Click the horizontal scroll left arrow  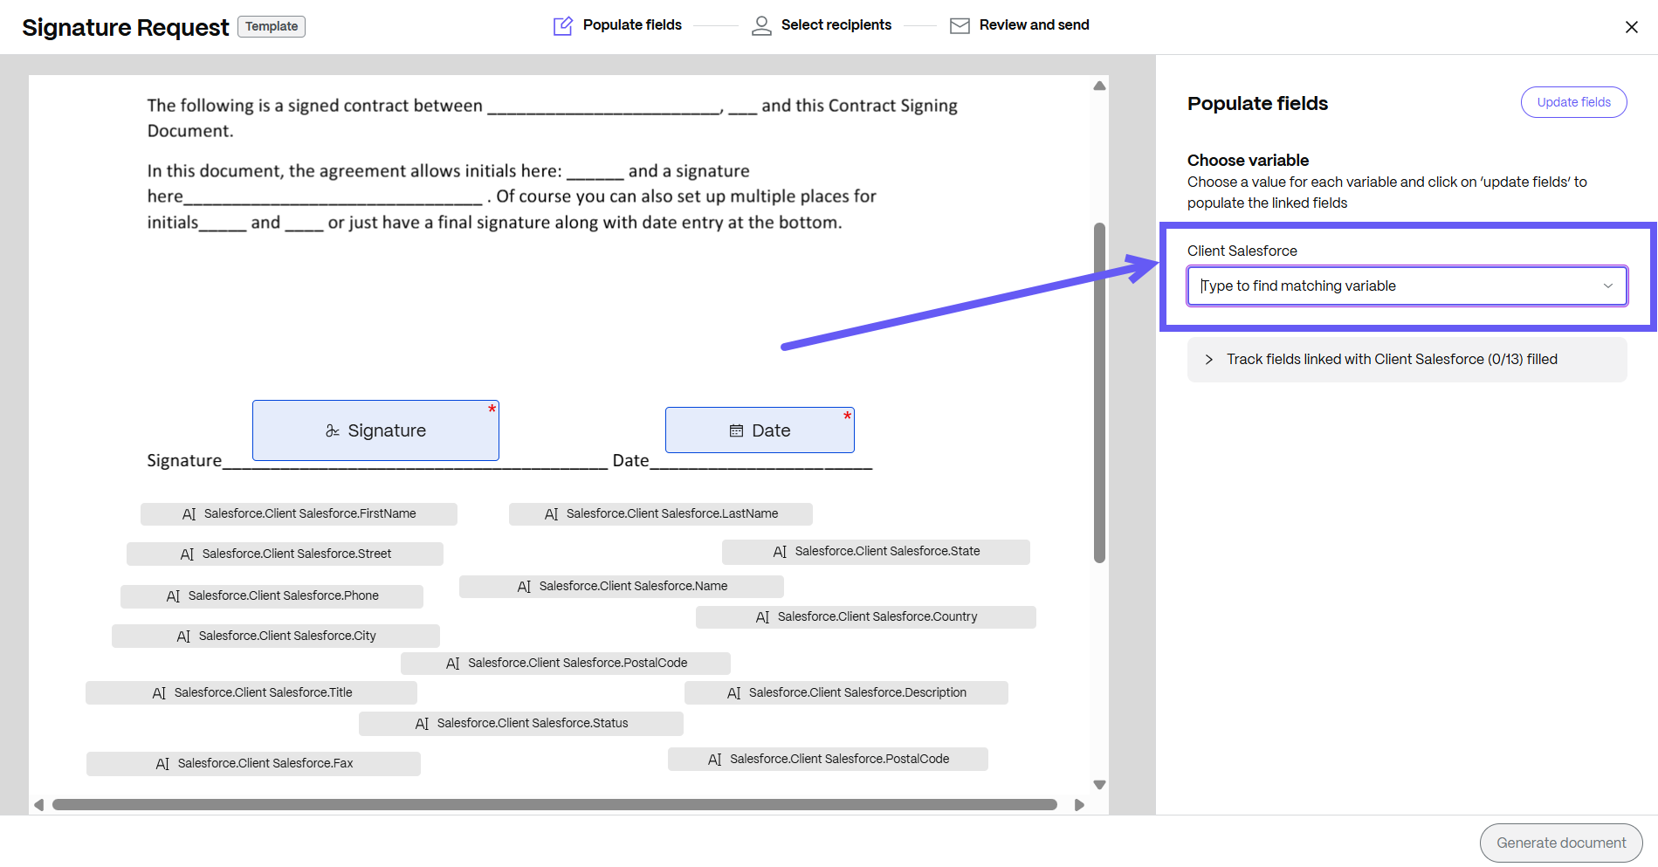pyautogui.click(x=38, y=805)
